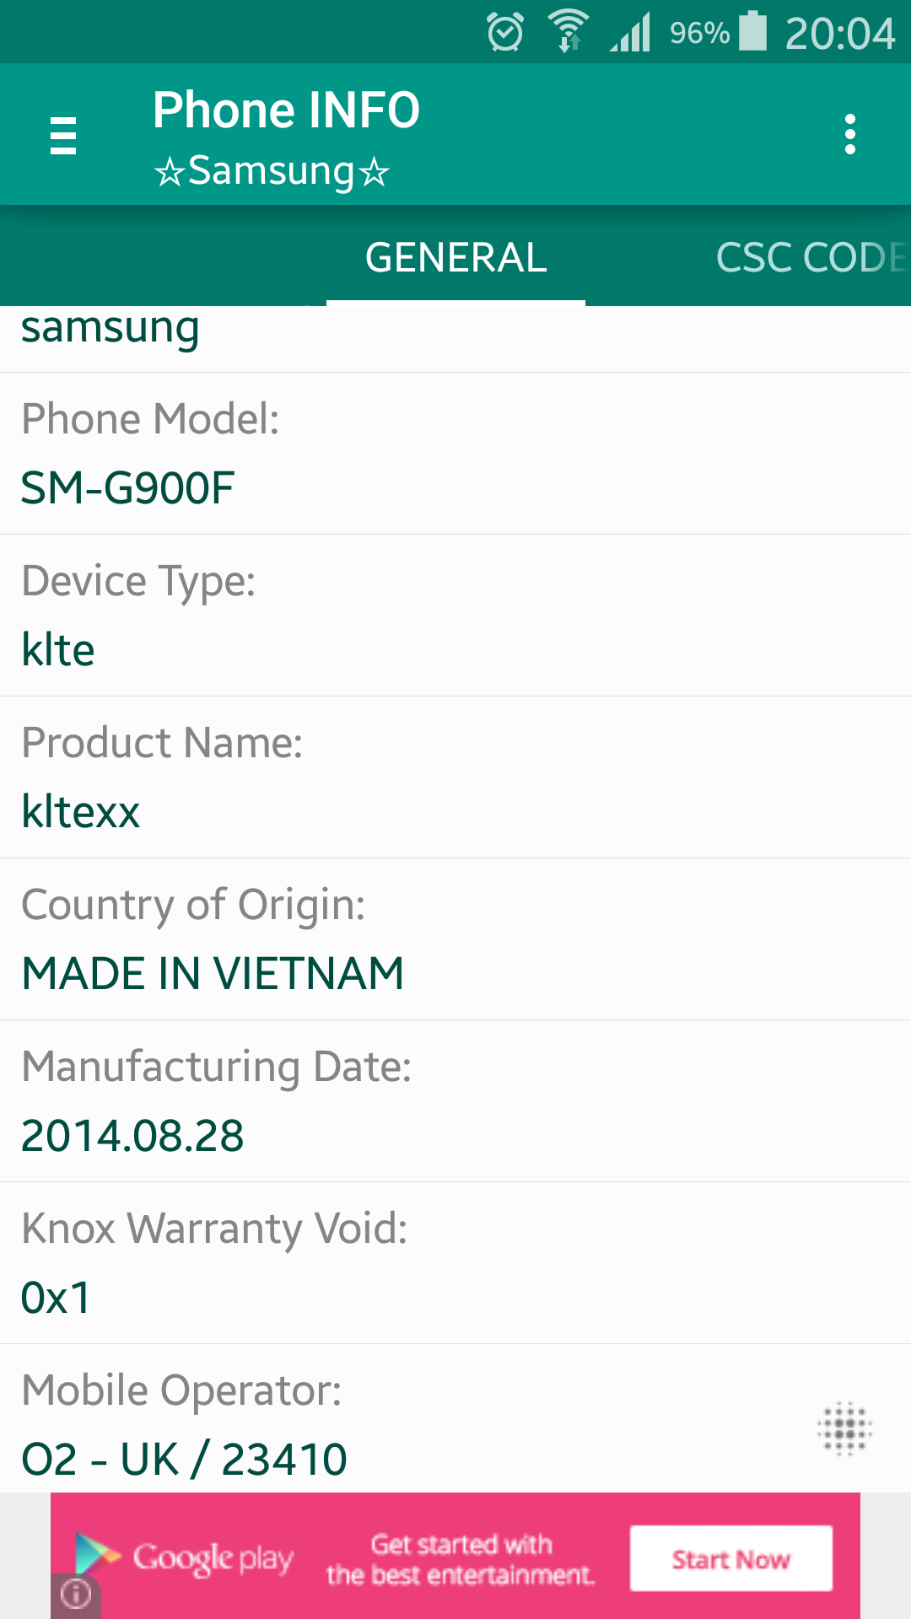Switch to the CSC CODE tab
This screenshot has width=911, height=1619.
click(811, 257)
